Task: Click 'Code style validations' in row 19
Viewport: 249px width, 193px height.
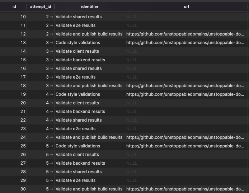Action: tap(77, 94)
